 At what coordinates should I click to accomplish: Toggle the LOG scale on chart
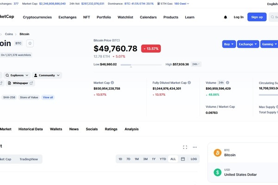pyautogui.click(x=194, y=159)
